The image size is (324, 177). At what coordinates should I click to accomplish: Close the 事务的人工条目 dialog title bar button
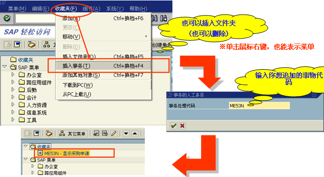point(314,95)
